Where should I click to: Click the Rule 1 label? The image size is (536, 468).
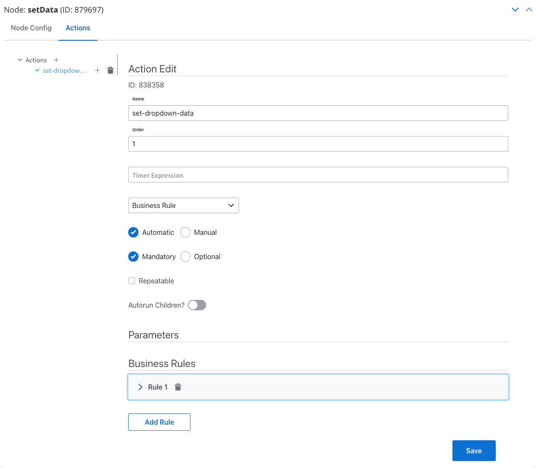(158, 387)
